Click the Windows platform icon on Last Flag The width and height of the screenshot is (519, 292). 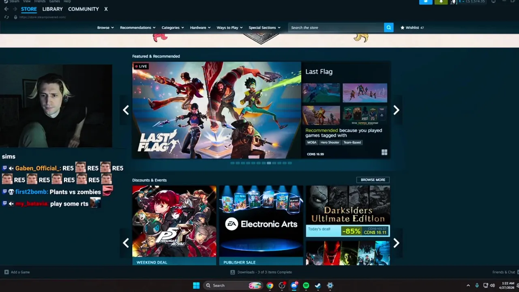click(384, 152)
